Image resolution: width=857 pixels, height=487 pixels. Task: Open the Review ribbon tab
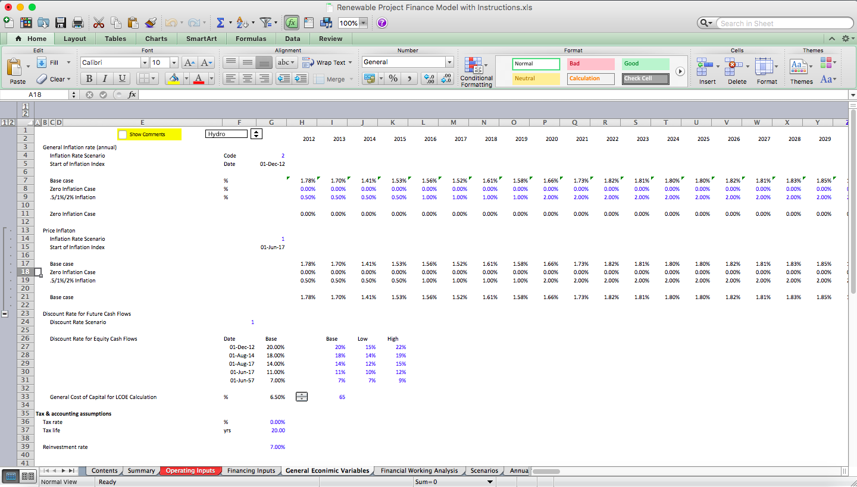331,39
